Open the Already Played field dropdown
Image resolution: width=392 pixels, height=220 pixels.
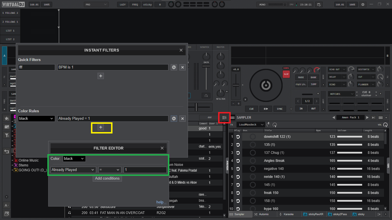pos(73,170)
